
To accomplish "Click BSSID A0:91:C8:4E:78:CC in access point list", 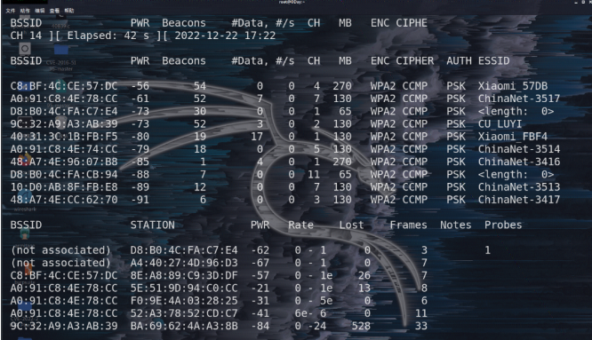I will (x=64, y=99).
